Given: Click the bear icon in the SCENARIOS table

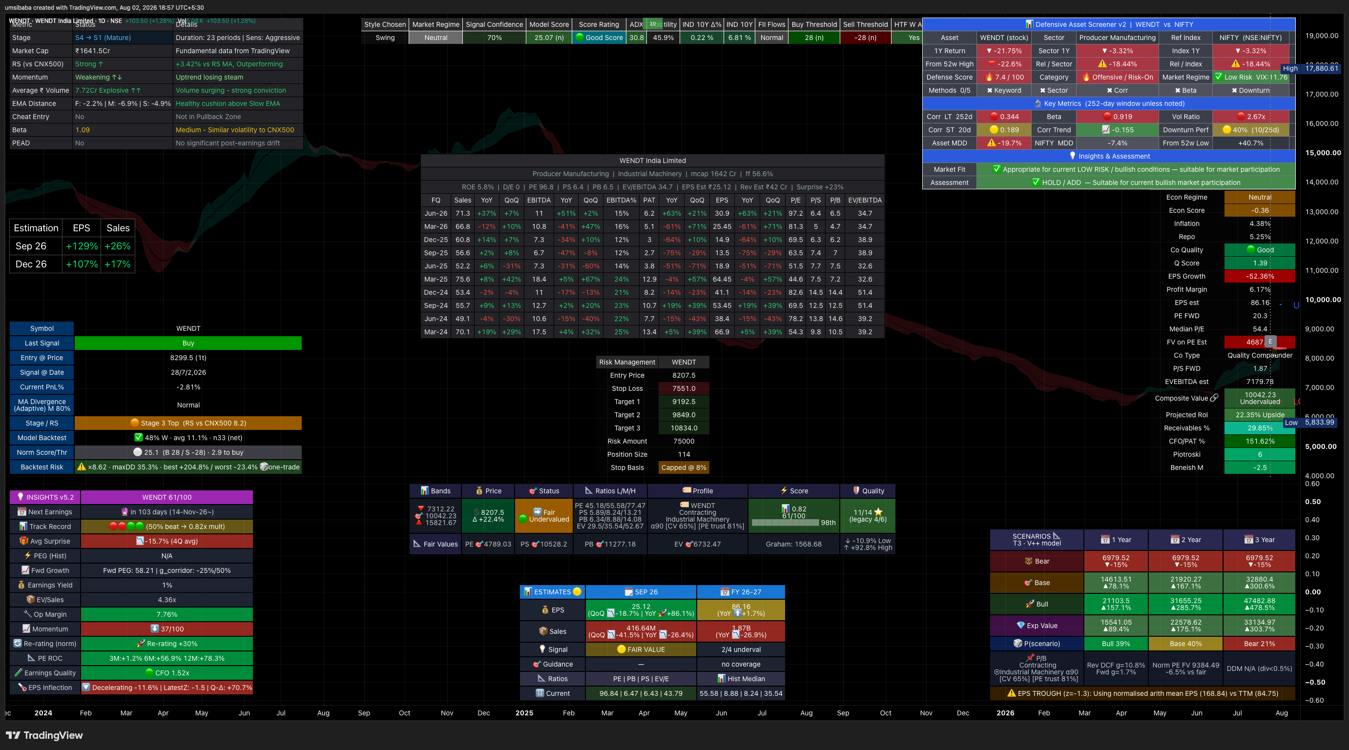Looking at the screenshot, I should [x=1029, y=561].
